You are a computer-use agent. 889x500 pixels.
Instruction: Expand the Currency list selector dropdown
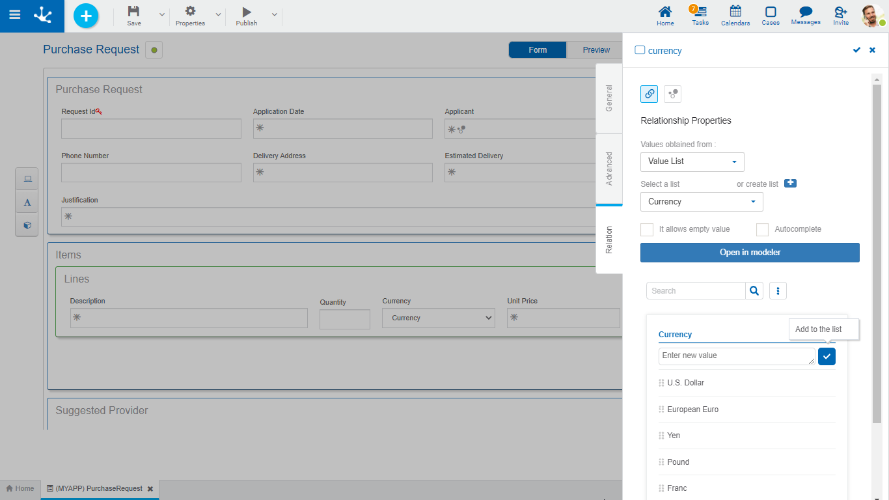(x=701, y=202)
